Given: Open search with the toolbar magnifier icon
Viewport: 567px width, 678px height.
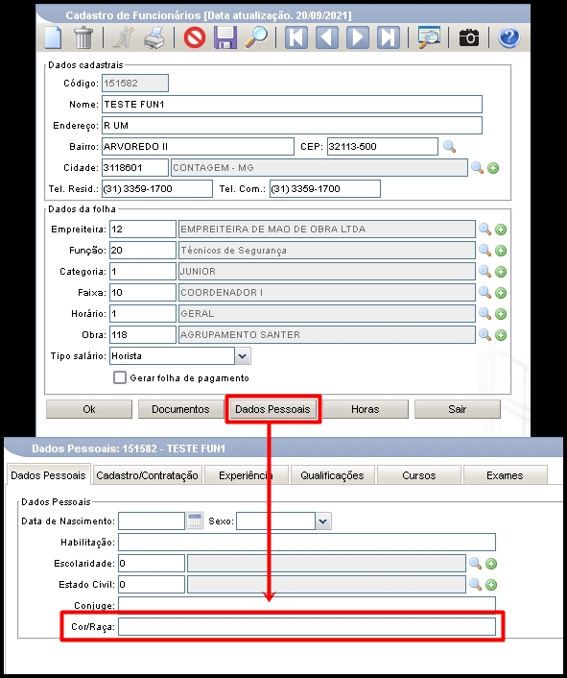Looking at the screenshot, I should point(256,37).
